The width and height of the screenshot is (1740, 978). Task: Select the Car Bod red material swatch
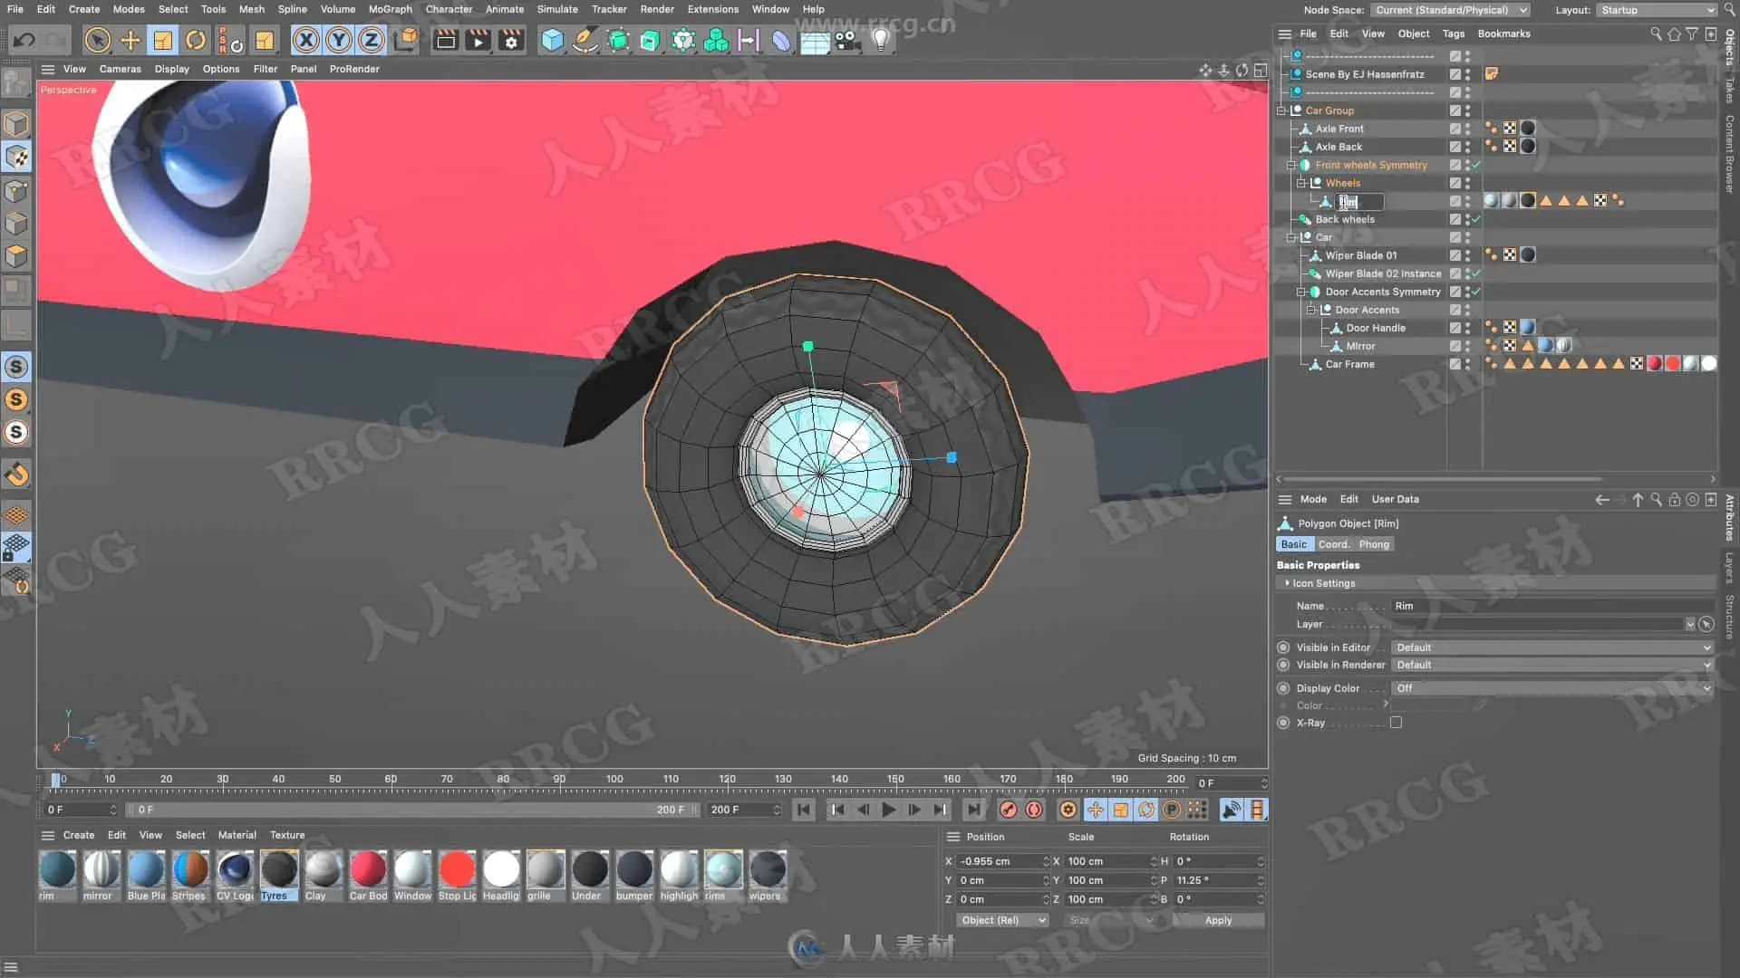pyautogui.click(x=368, y=869)
